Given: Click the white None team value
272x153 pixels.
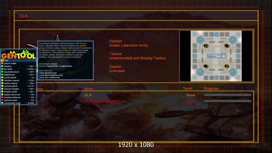Looking at the screenshot, I should (x=191, y=95).
